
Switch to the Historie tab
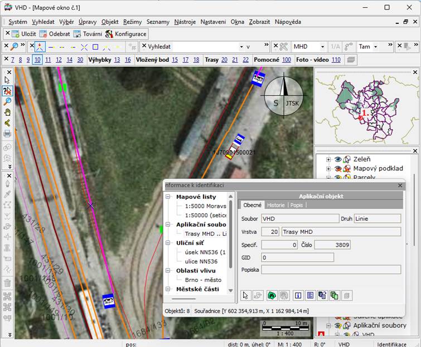click(x=275, y=205)
